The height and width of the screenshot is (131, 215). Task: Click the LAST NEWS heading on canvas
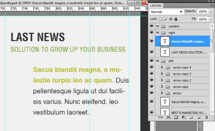coord(38,37)
